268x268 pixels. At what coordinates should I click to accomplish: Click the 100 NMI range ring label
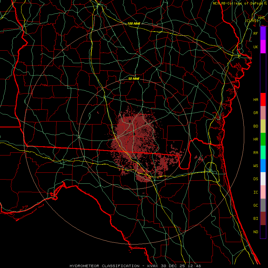click(134, 24)
